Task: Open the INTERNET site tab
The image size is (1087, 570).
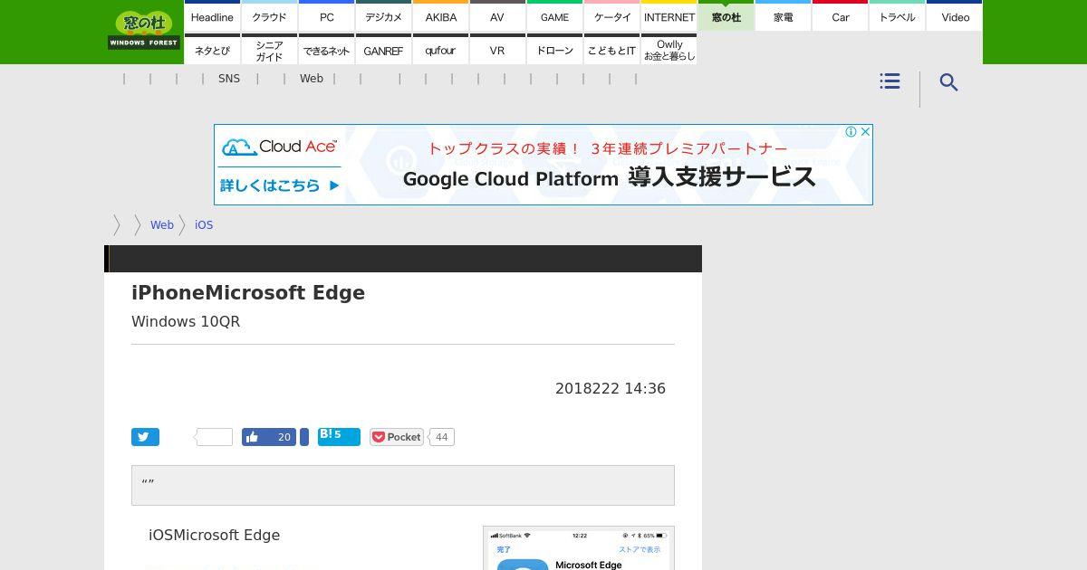Action: [669, 15]
